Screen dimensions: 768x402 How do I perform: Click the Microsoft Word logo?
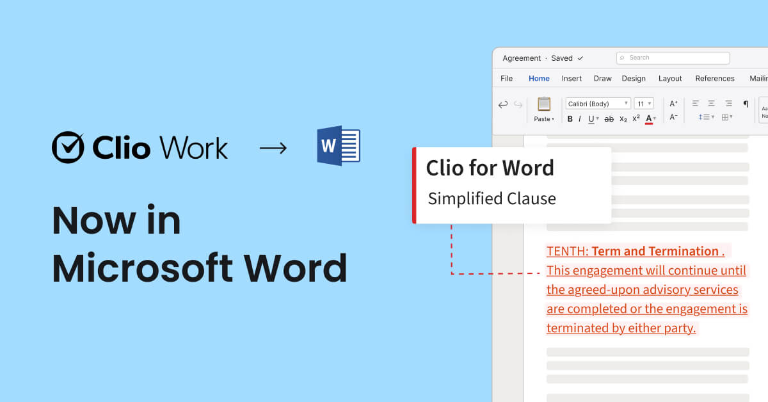339,147
